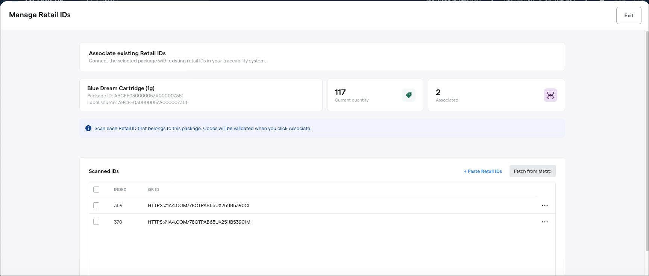Click the vertical scrollbar on the right

click(x=647, y=141)
